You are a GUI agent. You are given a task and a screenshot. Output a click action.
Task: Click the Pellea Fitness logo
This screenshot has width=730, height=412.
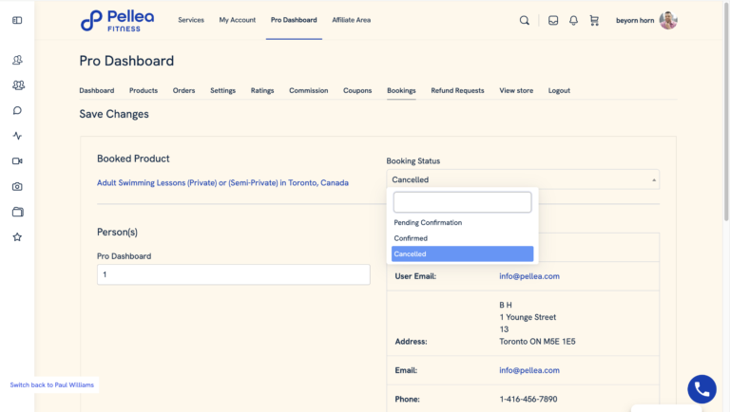point(117,21)
